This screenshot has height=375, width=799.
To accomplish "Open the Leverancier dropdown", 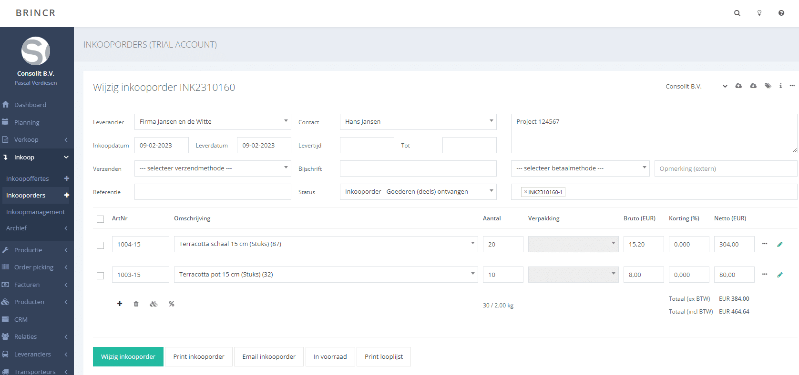I will pos(213,122).
